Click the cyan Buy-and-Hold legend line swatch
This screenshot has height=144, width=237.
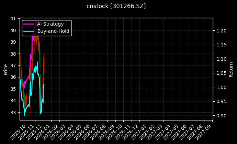(30, 31)
